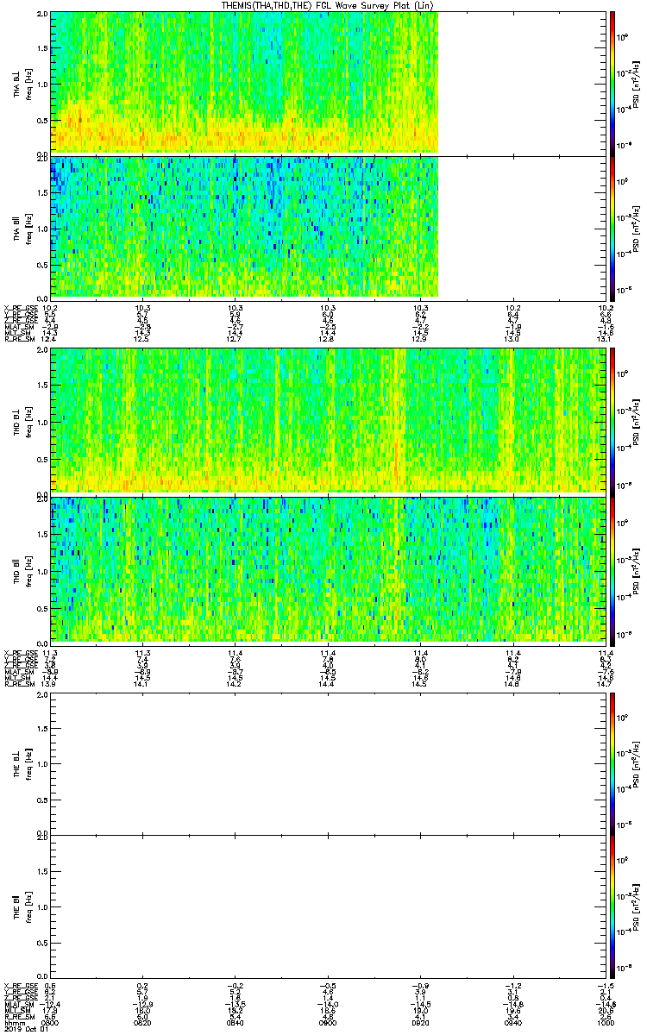647x1035 pixels.
Task: Click the R_RE_SM value 13.1 under THA
Action: click(x=605, y=339)
